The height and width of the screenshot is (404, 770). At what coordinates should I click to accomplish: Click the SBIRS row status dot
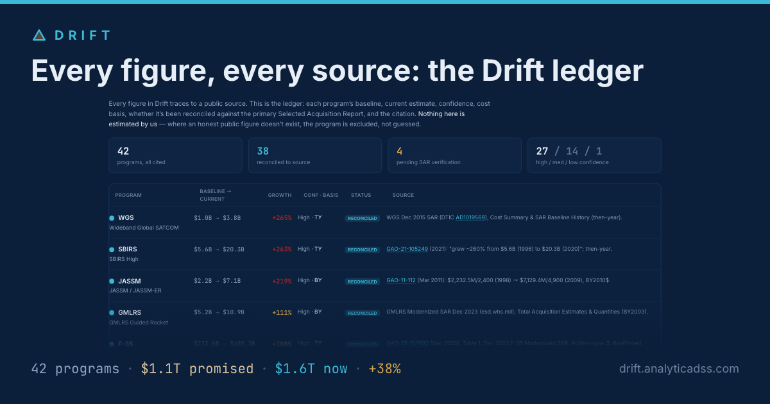tap(112, 249)
